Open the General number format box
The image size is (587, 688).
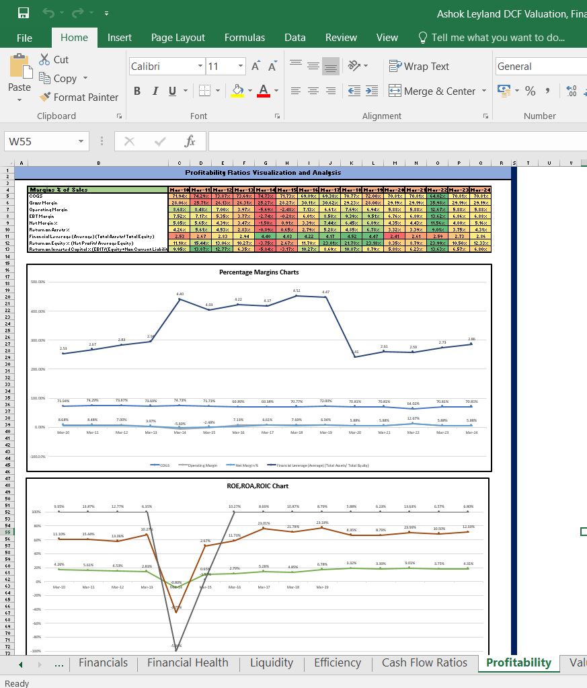coord(541,67)
